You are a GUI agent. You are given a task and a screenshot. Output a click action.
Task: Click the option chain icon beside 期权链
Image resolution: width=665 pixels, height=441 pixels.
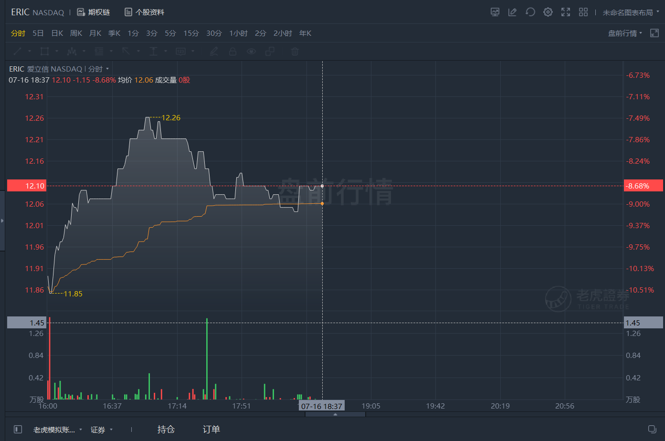(x=81, y=12)
